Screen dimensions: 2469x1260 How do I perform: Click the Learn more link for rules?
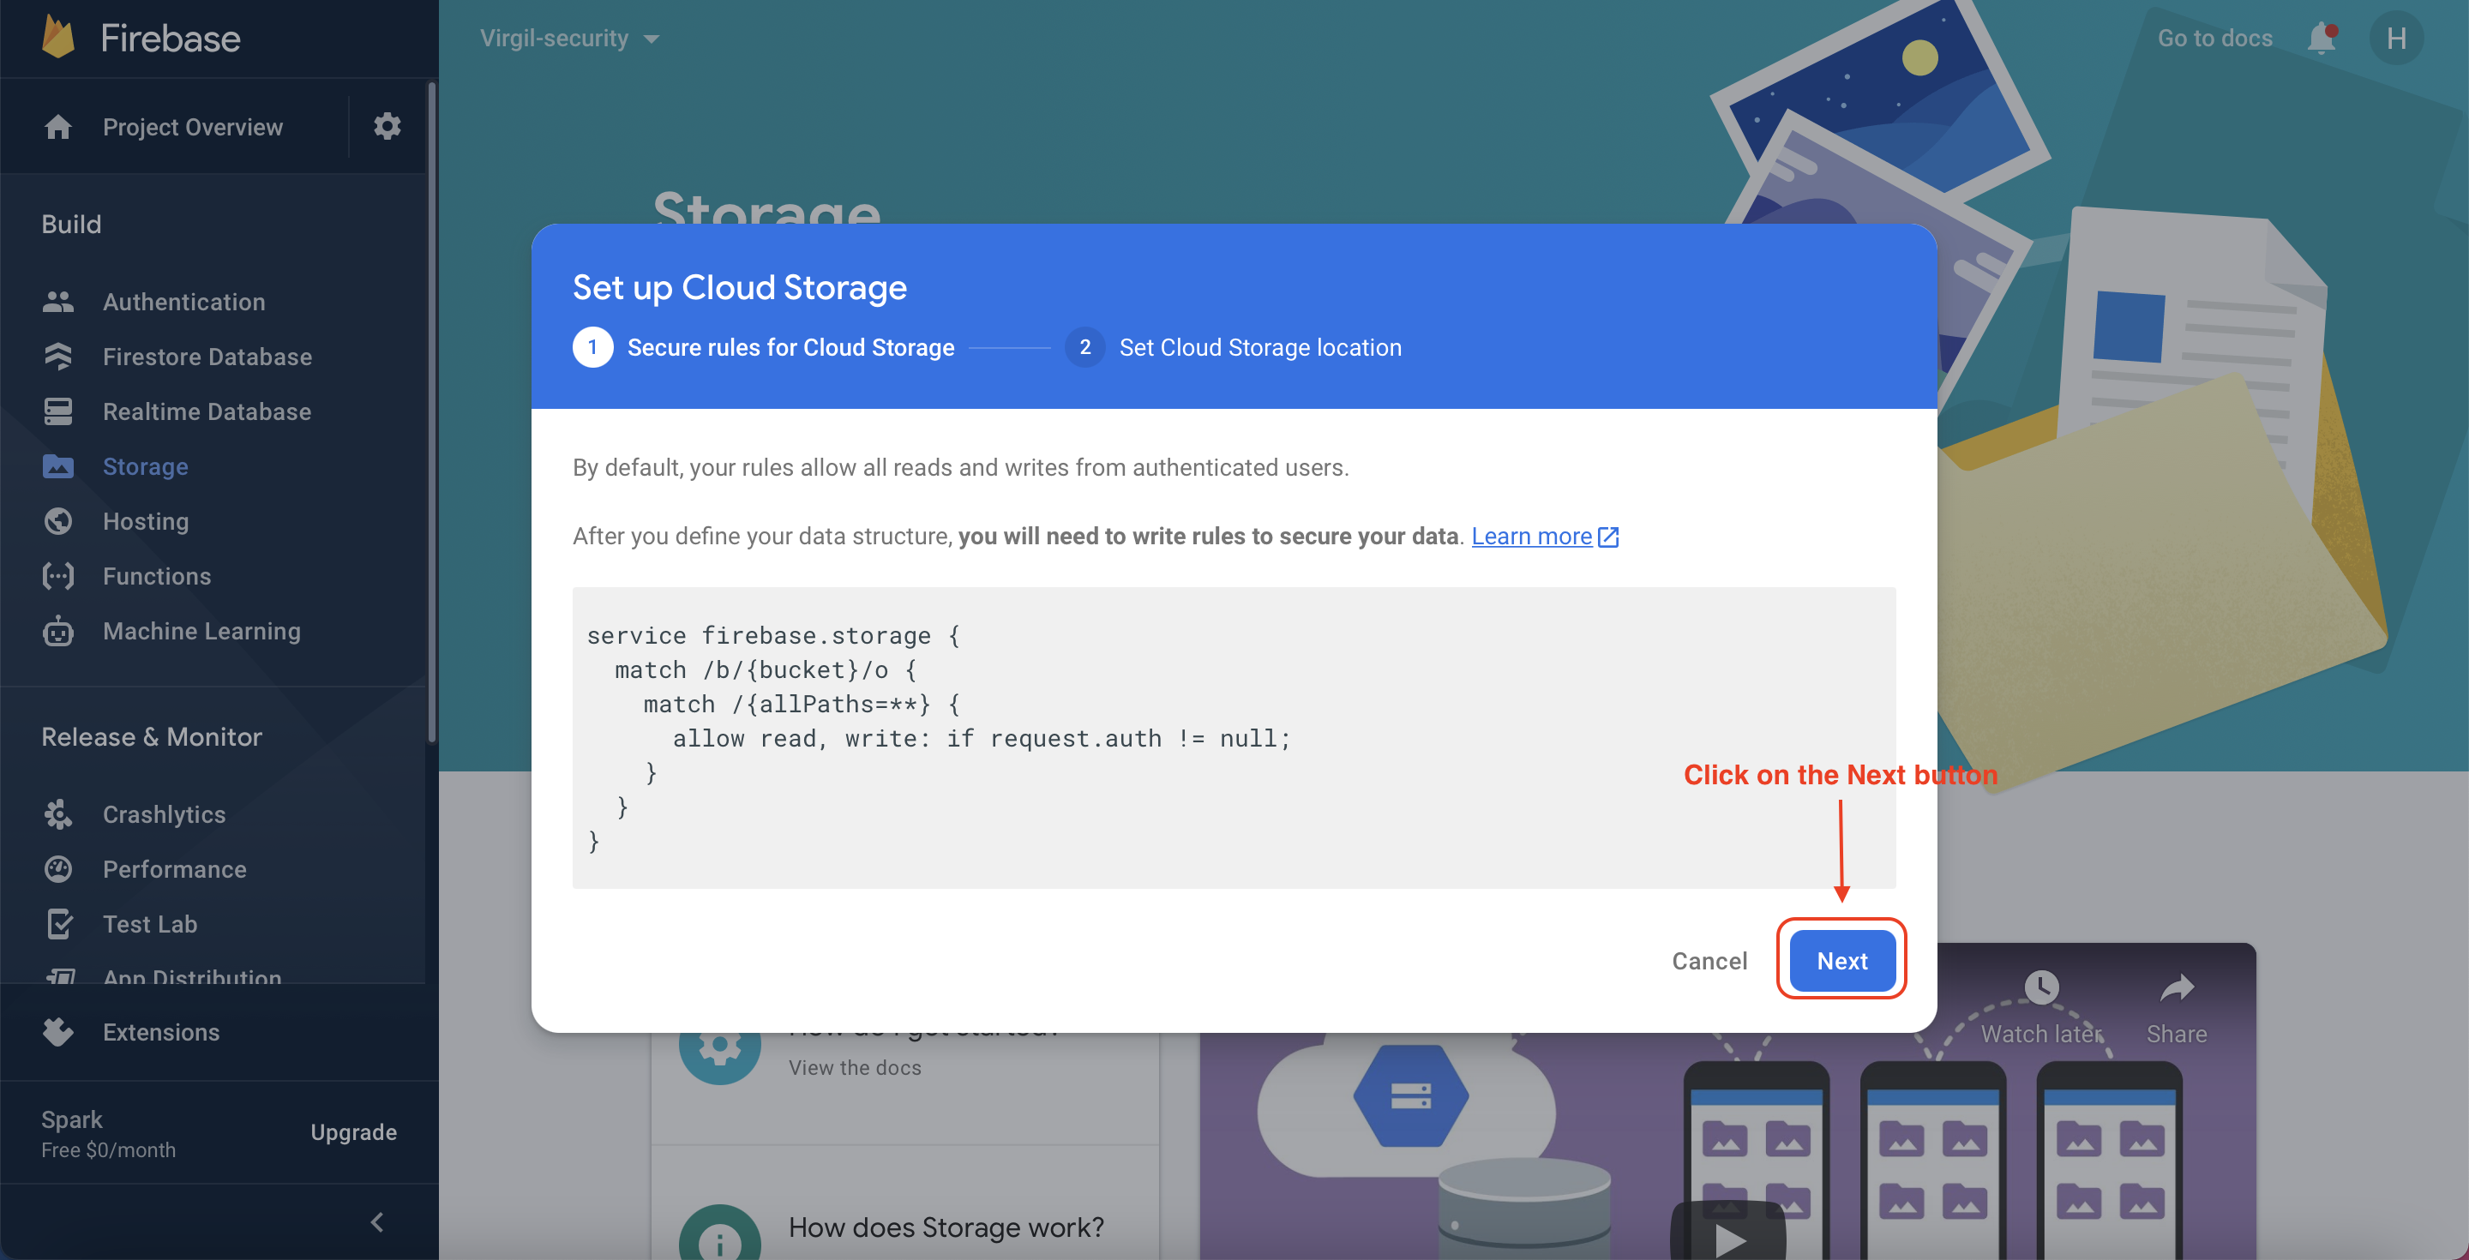[1530, 535]
